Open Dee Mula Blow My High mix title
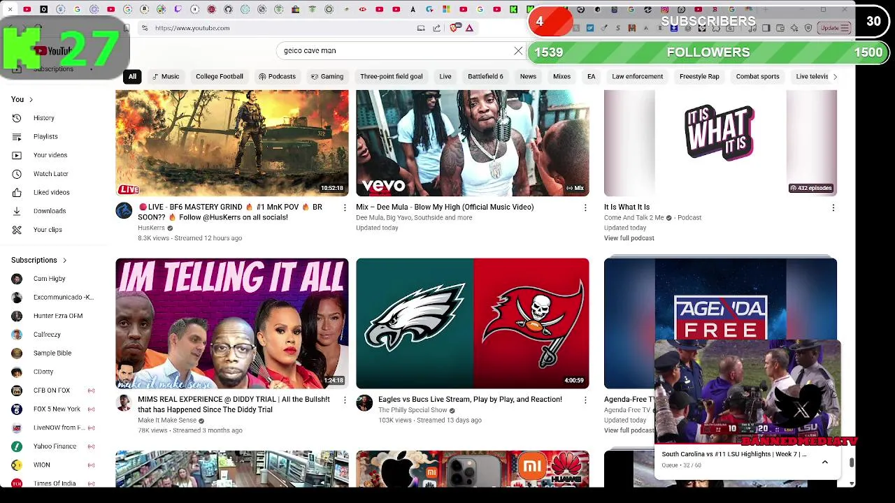895x503 pixels. pos(445,207)
